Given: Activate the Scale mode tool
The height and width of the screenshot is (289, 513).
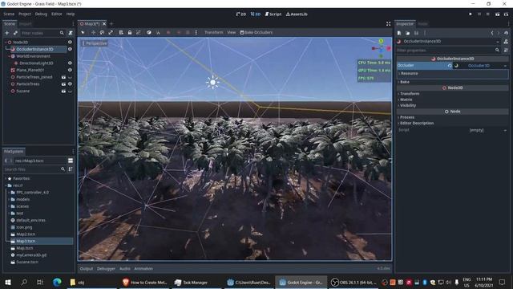Looking at the screenshot, I should pyautogui.click(x=111, y=32).
